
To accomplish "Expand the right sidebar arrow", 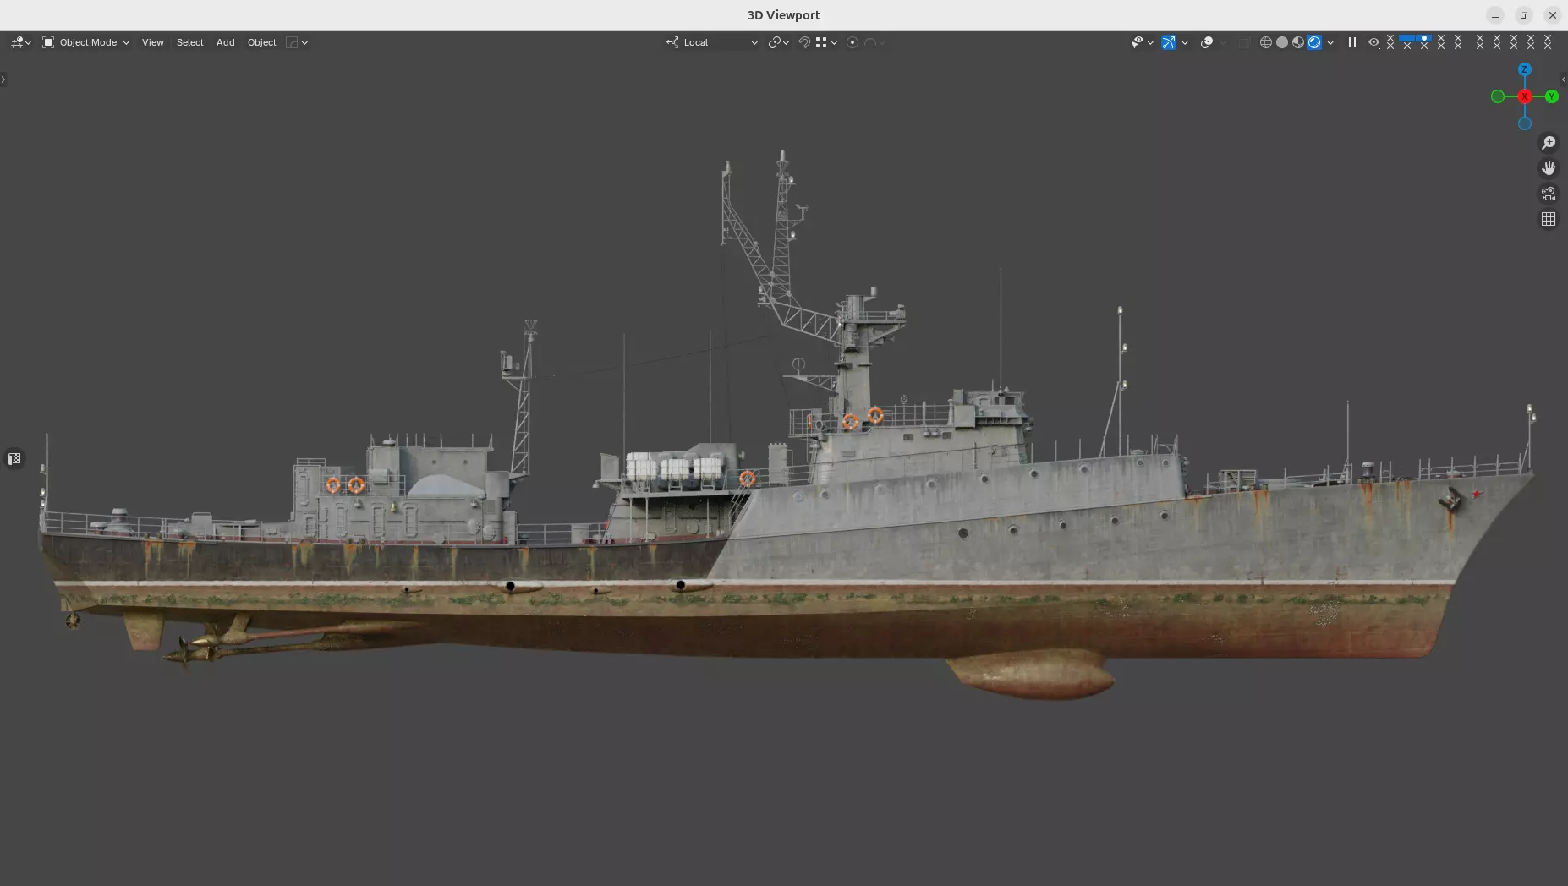I will [1564, 79].
